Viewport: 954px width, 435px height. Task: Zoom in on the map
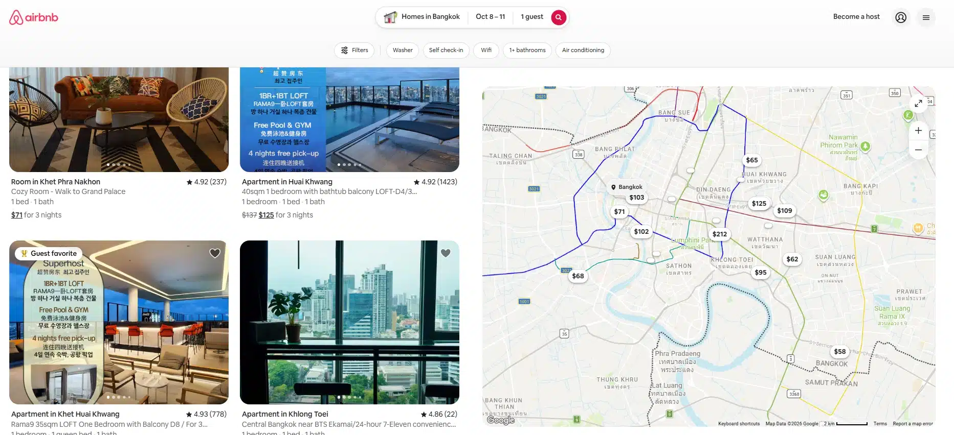click(x=918, y=131)
